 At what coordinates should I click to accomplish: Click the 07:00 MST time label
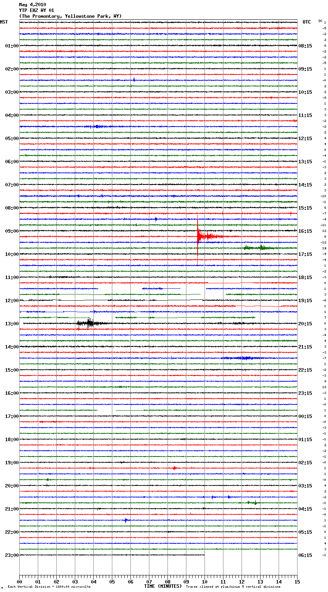pyautogui.click(x=12, y=185)
